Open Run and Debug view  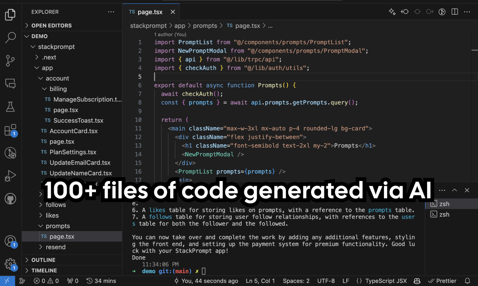[x=10, y=176]
